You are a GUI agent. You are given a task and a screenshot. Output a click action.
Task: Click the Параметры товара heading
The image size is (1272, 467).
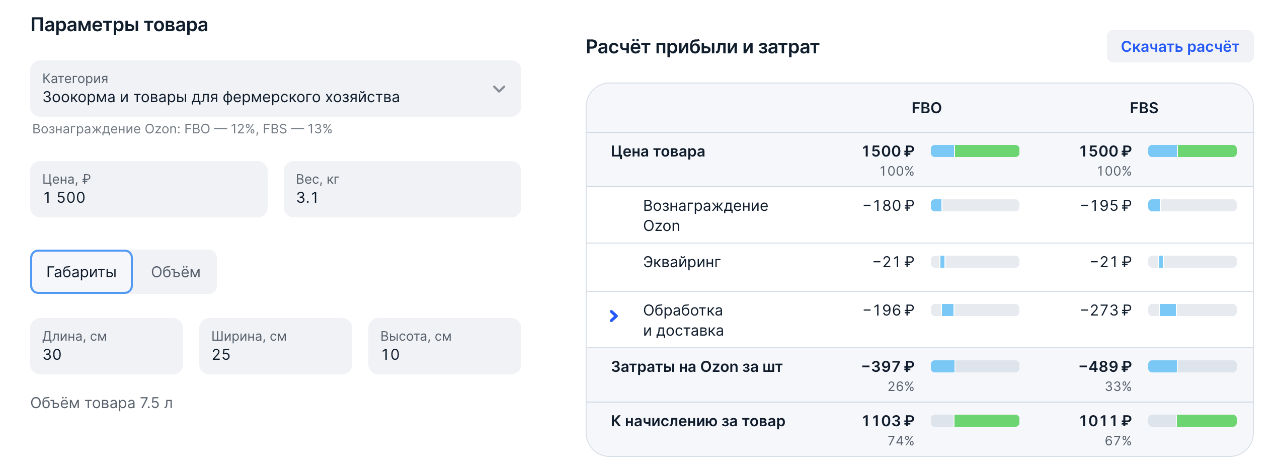(x=119, y=25)
